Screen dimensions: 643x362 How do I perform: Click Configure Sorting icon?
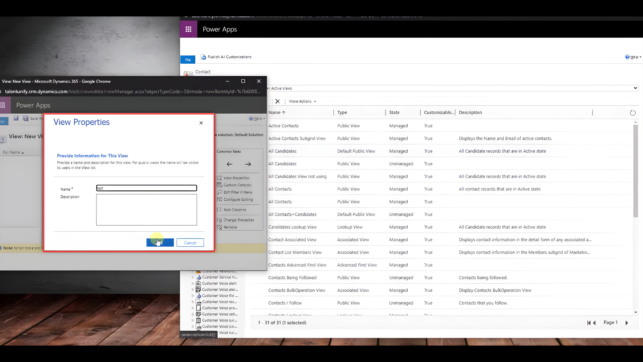coord(220,199)
